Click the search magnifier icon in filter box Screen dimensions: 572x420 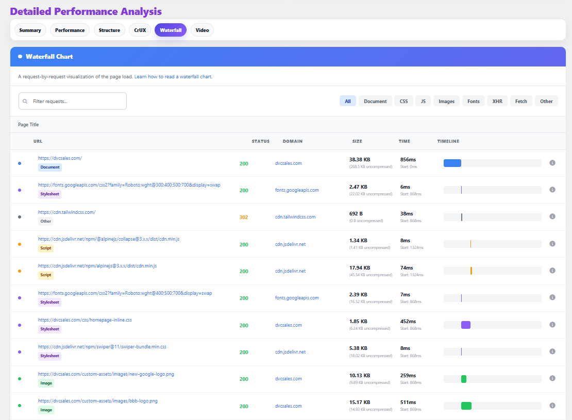coord(25,102)
